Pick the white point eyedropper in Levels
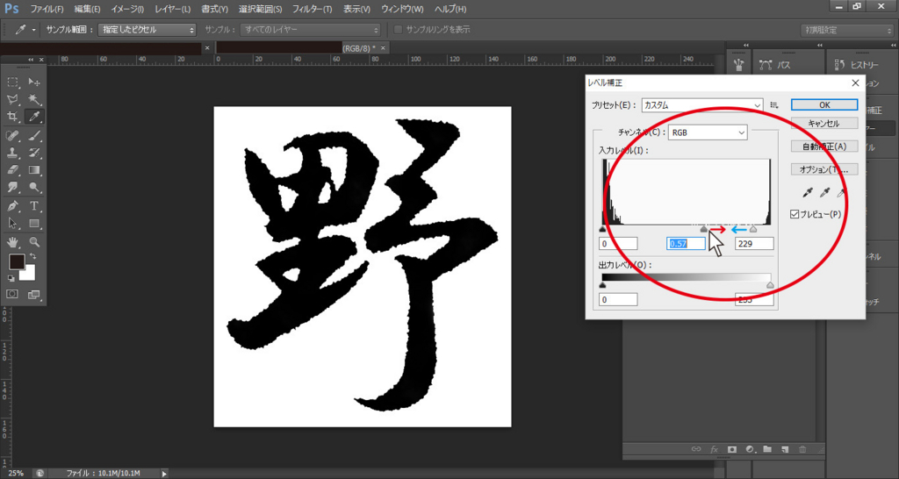This screenshot has width=899, height=479. [842, 193]
